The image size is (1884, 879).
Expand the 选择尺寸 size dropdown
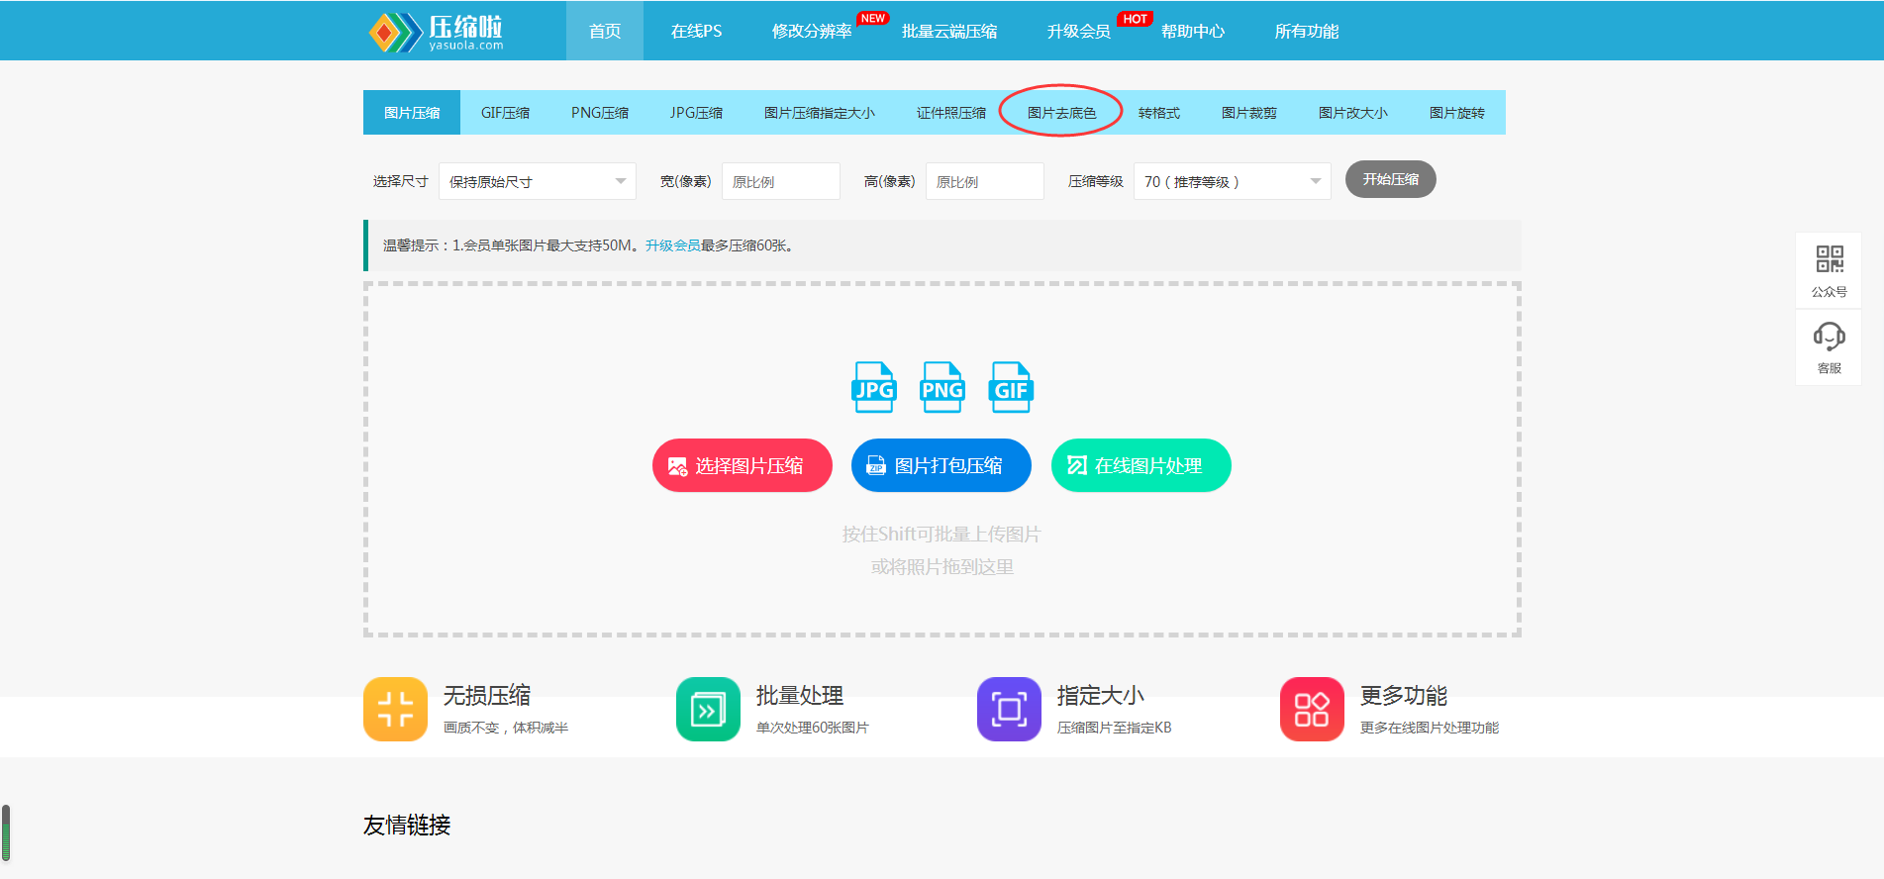[x=537, y=181]
